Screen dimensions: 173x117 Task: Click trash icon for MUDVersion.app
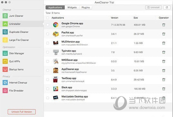click(164, 43)
